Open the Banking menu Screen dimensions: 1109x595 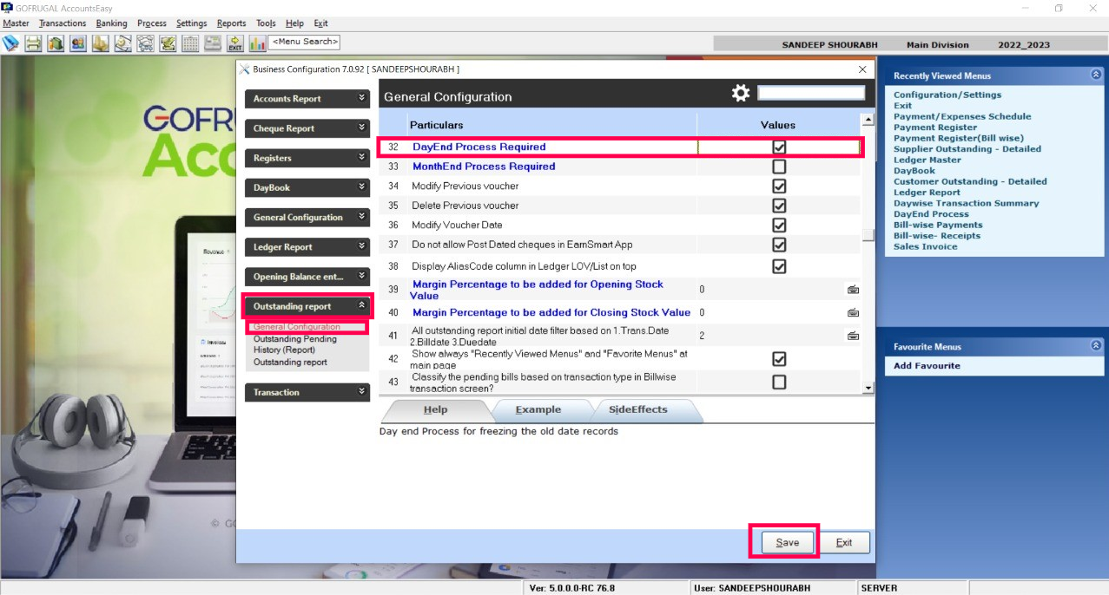coord(111,23)
